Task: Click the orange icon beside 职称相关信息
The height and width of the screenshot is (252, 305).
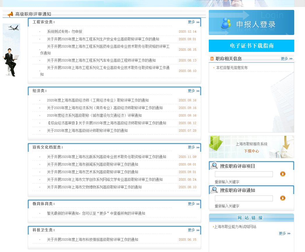Action: click(212, 59)
